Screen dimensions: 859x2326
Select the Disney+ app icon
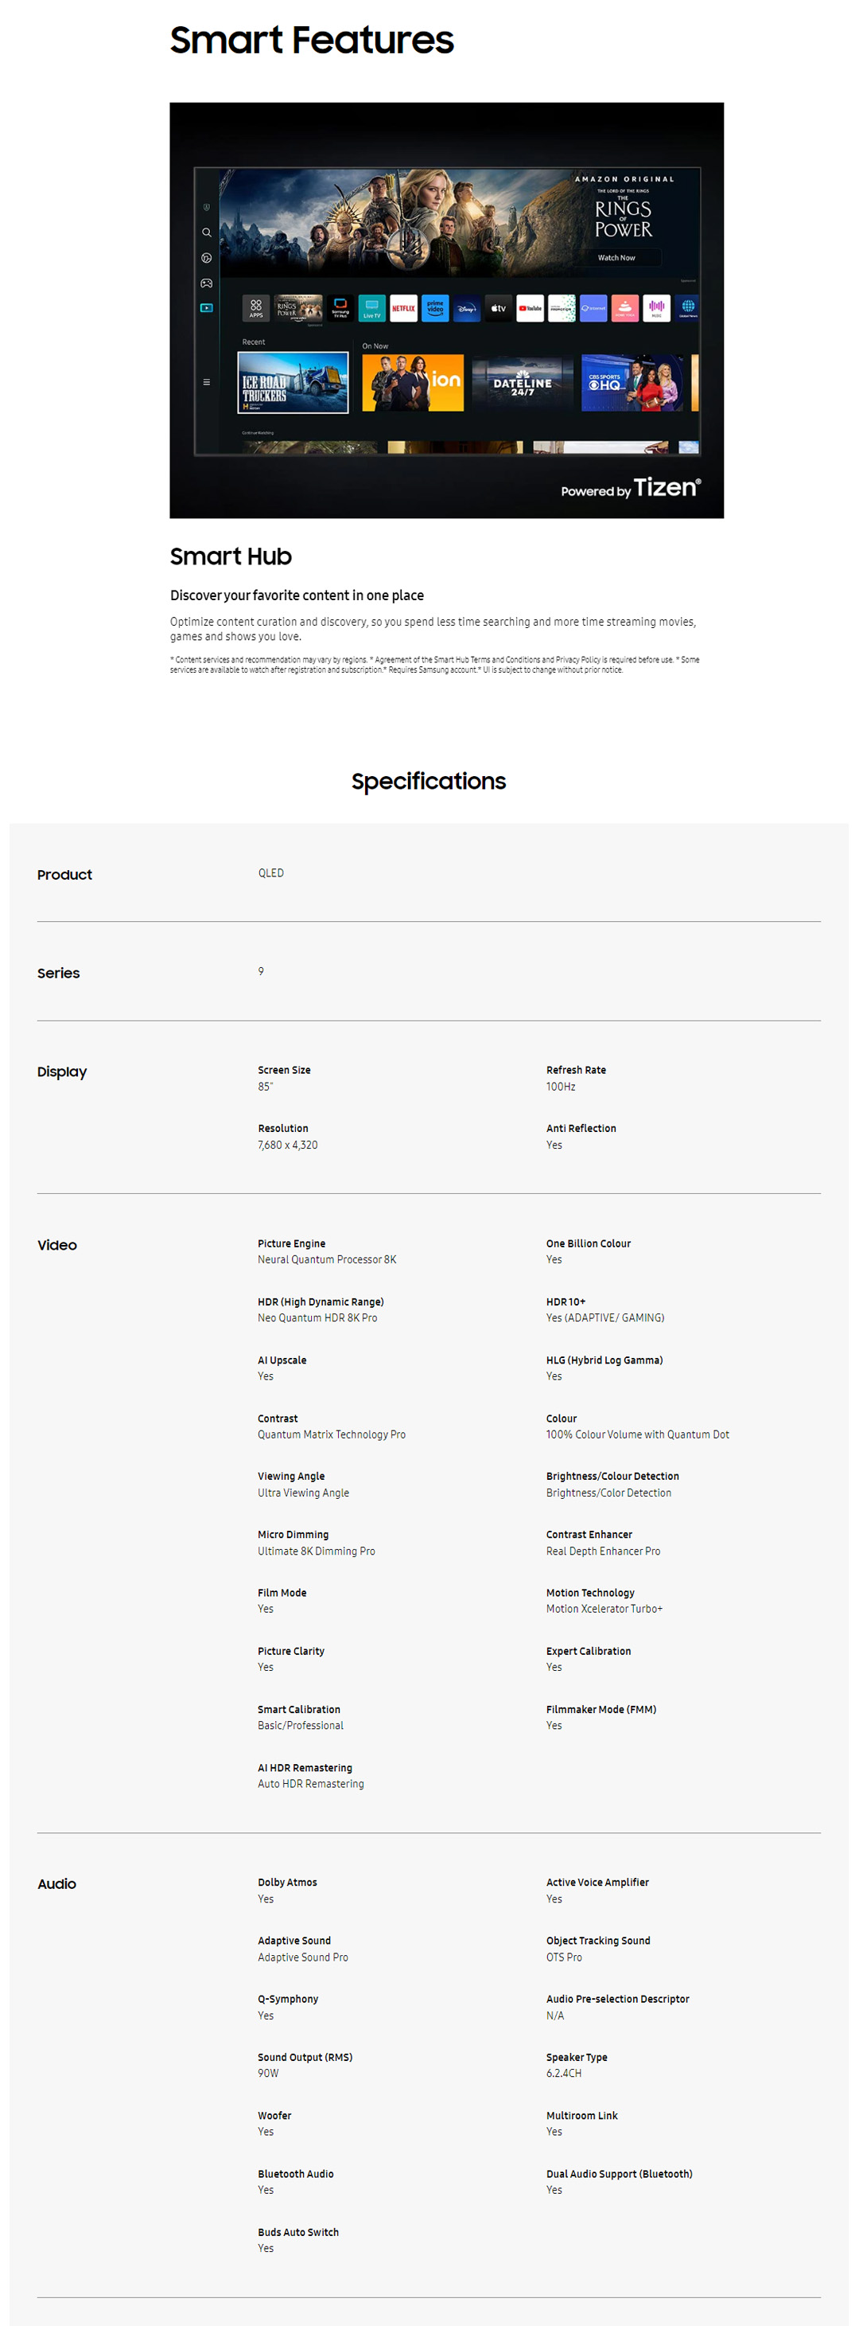pos(467,308)
